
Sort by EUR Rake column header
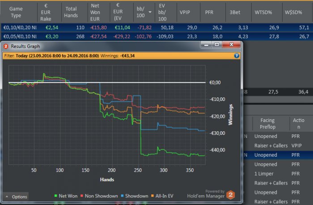click(x=46, y=12)
